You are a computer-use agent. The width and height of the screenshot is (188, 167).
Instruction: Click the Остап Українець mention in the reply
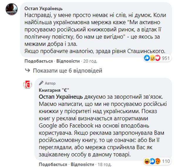click(61, 97)
